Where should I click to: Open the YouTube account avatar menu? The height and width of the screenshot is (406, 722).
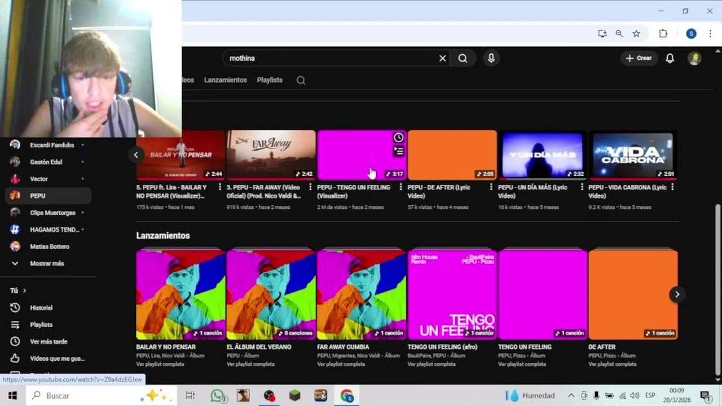tap(694, 58)
